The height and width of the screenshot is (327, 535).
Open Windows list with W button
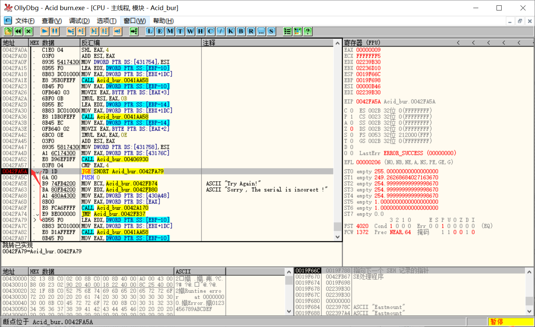(190, 31)
